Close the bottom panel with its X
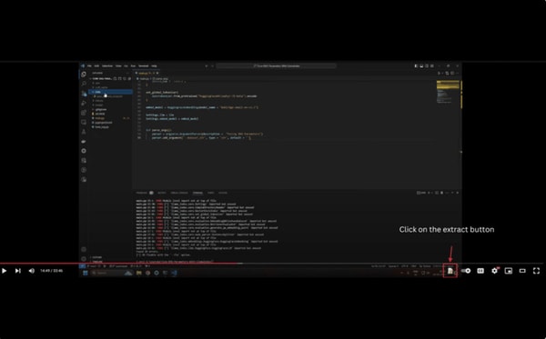 [457, 193]
